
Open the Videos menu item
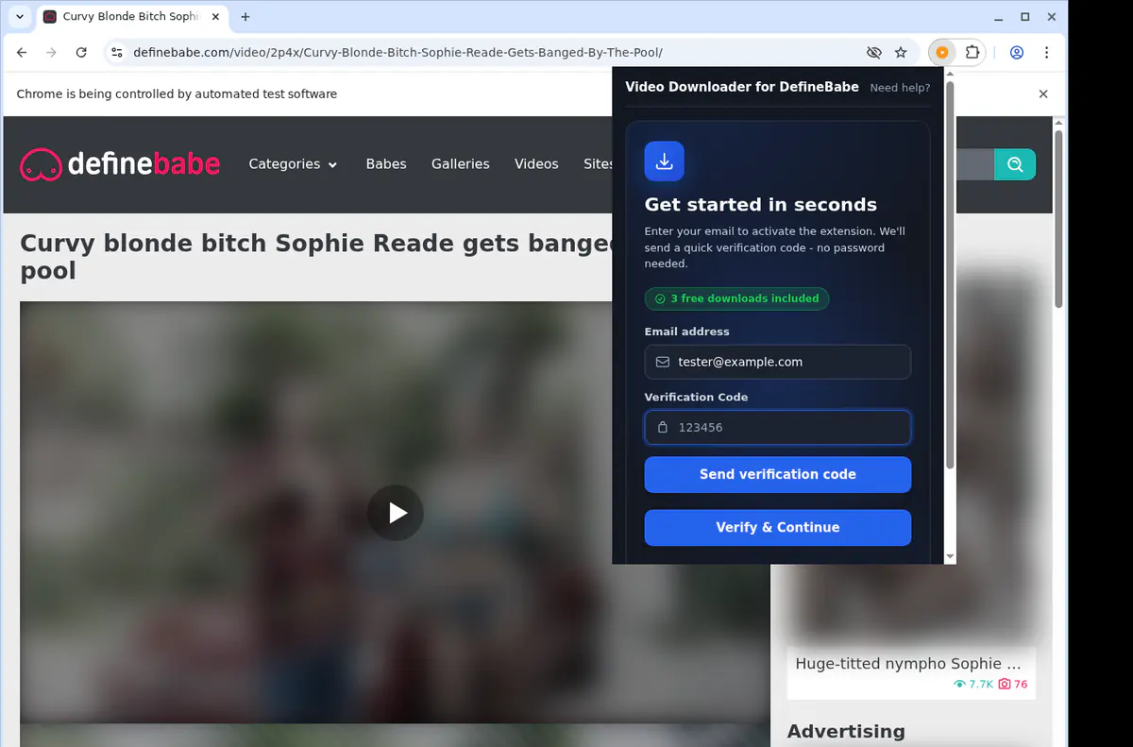coord(536,164)
